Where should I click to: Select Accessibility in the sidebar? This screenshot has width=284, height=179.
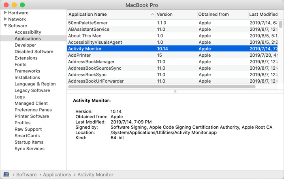(28, 32)
